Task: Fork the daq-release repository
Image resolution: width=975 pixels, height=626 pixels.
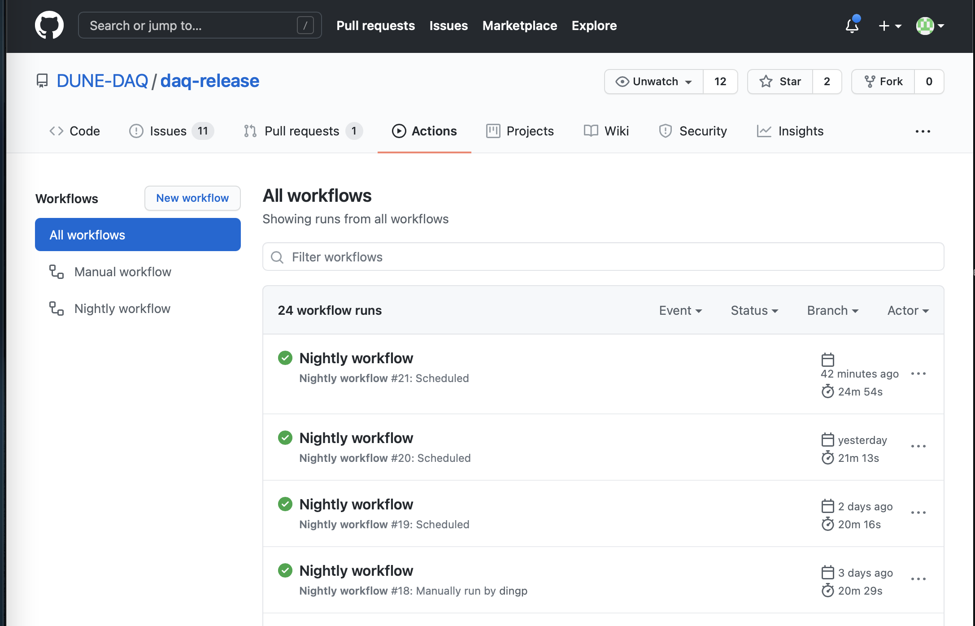Action: [883, 82]
